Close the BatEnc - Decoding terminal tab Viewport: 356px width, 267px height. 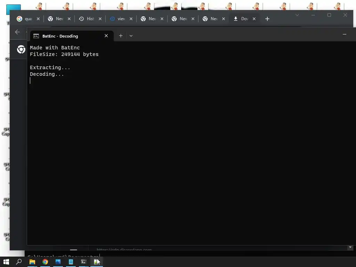click(x=106, y=36)
